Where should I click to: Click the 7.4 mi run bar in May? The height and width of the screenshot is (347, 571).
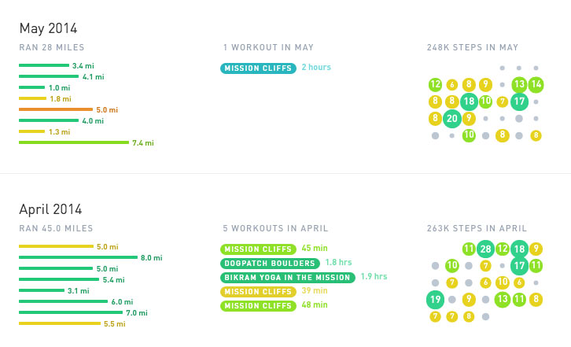(74, 142)
